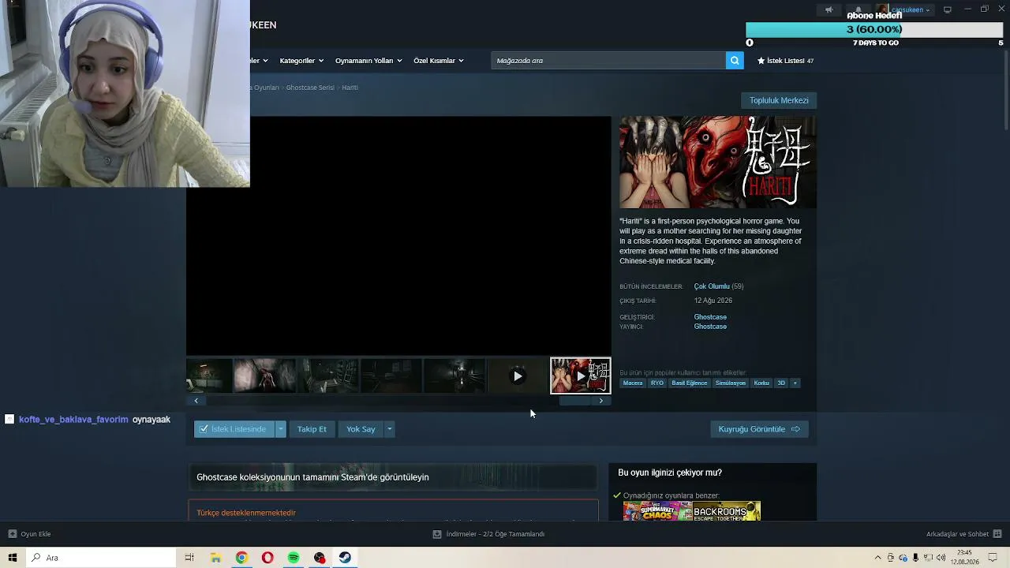The width and height of the screenshot is (1010, 568).
Task: Open the Kategoriler store menu
Action: pyautogui.click(x=301, y=61)
